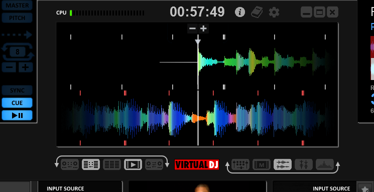374x192 pixels.
Task: Toggle the video panel layout button
Action: click(133, 164)
